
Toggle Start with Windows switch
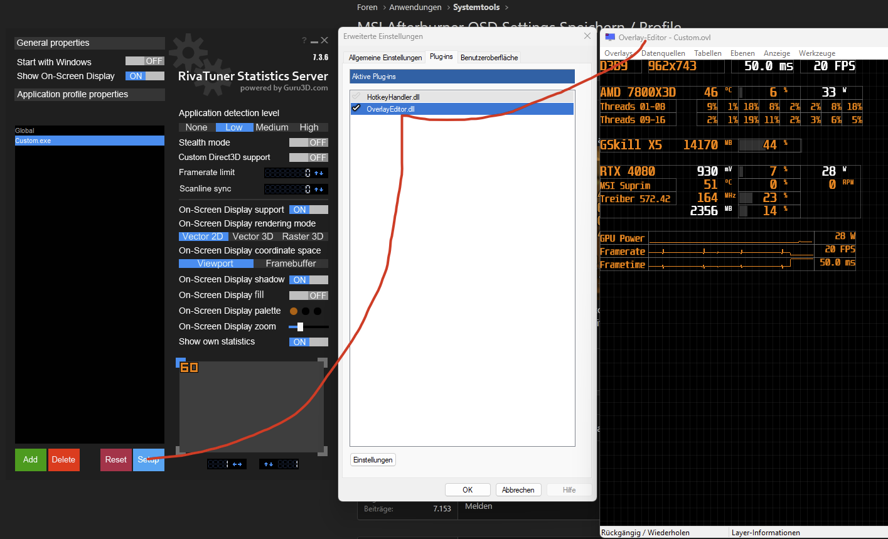[144, 61]
